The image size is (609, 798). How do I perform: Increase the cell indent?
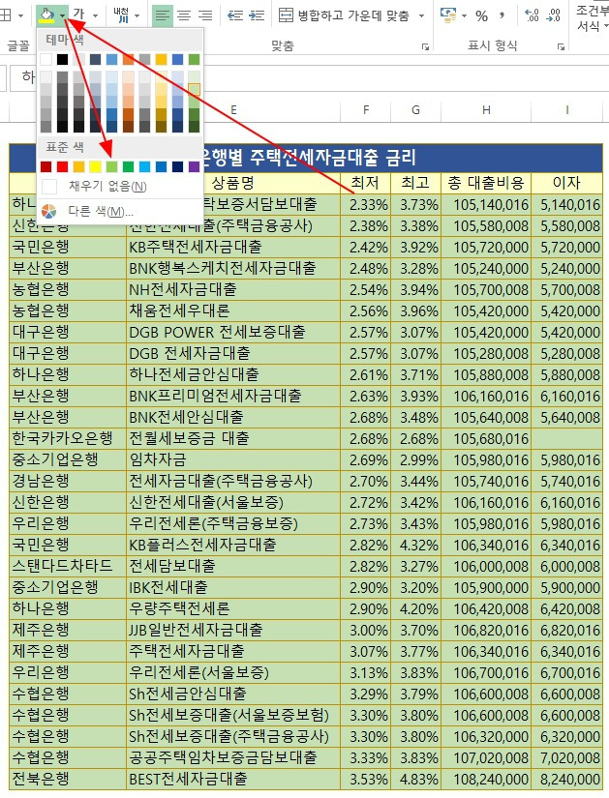pos(257,16)
